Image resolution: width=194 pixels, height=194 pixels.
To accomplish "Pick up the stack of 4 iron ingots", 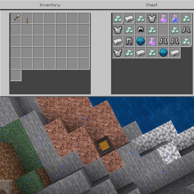I will coord(129,19).
